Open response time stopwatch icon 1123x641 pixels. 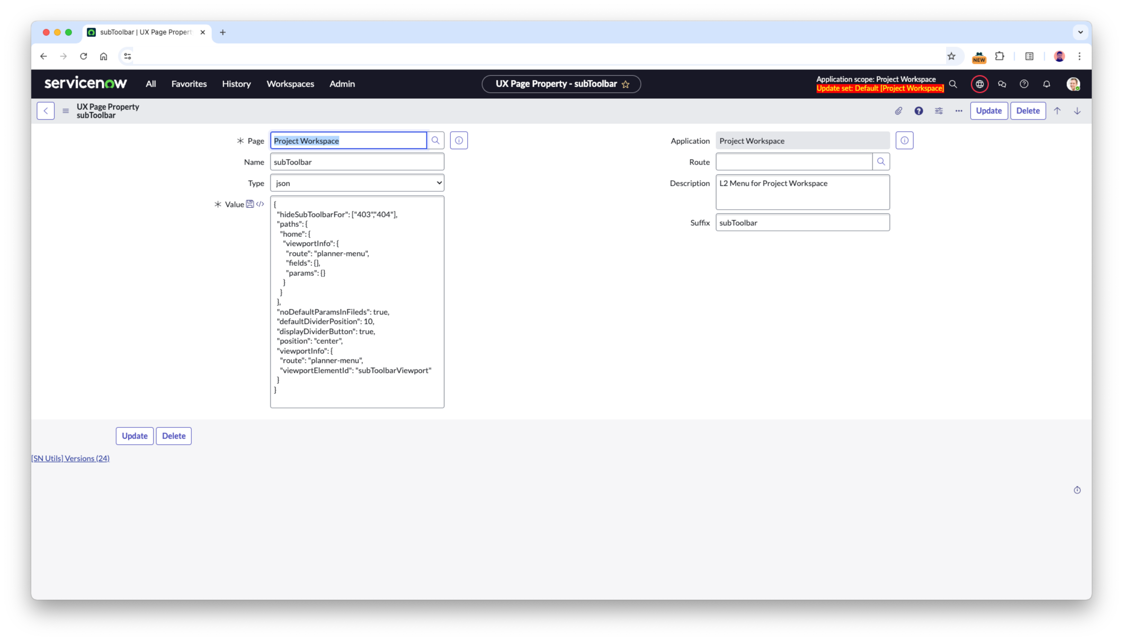coord(1077,490)
